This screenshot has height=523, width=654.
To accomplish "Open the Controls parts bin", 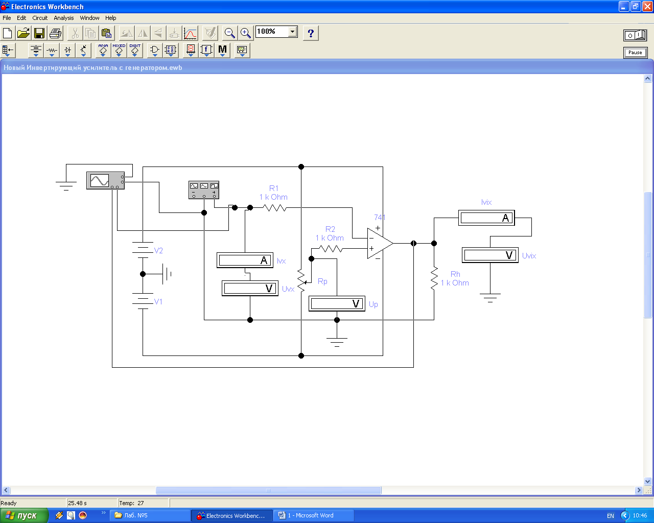I will pyautogui.click(x=206, y=50).
